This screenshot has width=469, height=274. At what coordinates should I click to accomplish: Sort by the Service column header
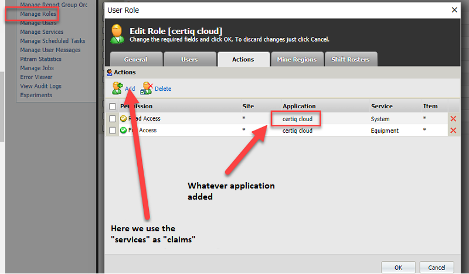click(382, 106)
